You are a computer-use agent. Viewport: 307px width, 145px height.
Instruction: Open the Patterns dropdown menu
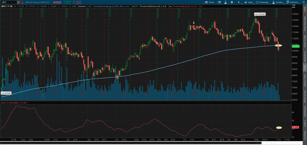coord(293,2)
